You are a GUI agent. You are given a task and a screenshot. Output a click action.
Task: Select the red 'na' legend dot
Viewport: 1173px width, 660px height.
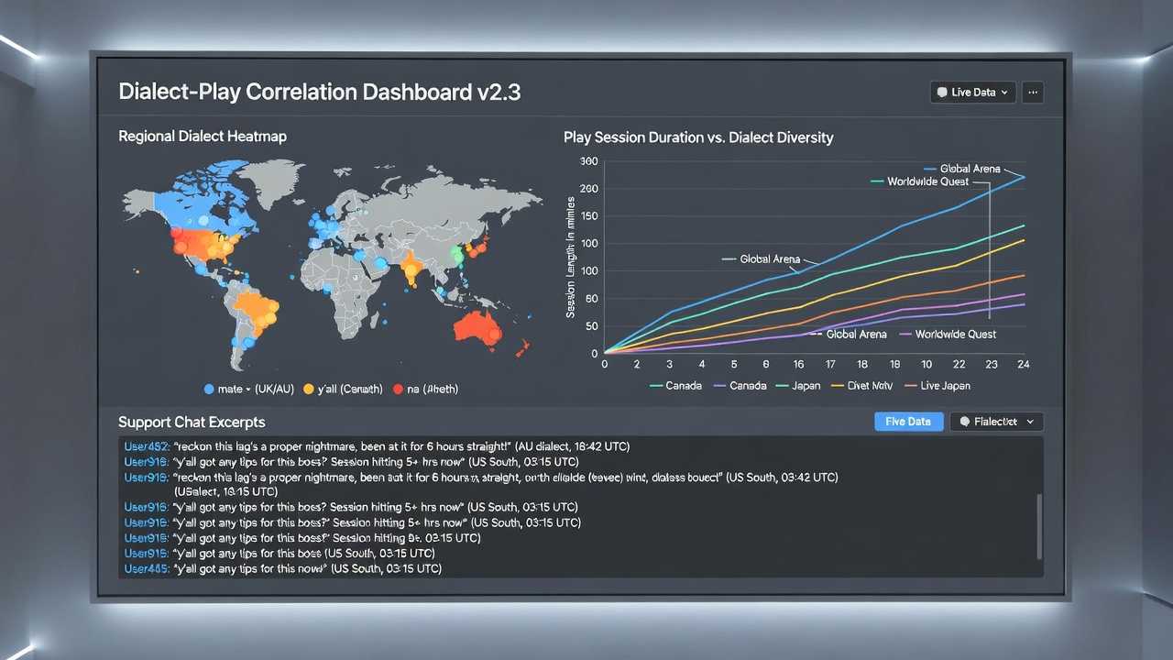[x=398, y=390]
